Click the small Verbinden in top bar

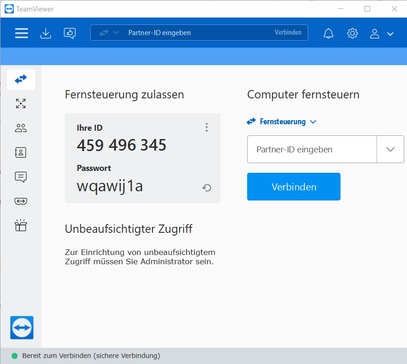tap(288, 32)
